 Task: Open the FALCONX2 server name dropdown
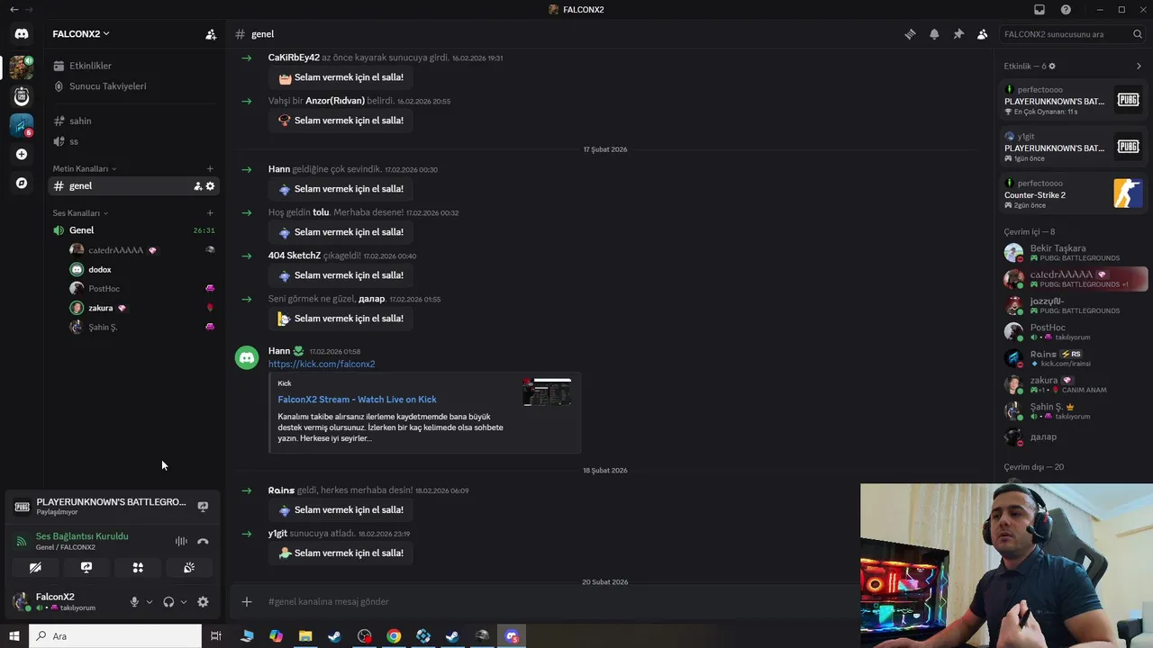click(x=81, y=34)
